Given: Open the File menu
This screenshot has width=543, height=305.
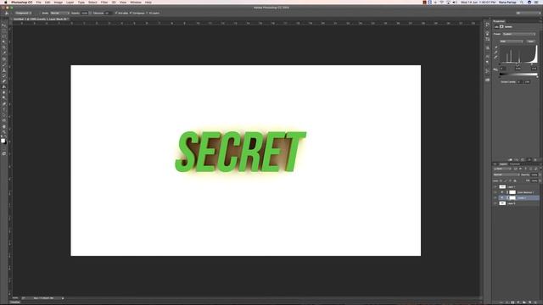Looking at the screenshot, I should [38, 2].
